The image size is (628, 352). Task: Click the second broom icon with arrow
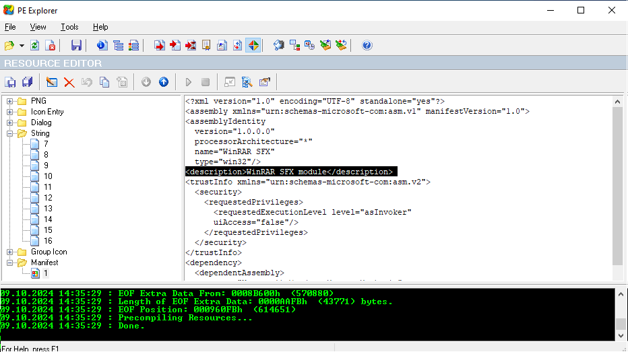tap(341, 46)
